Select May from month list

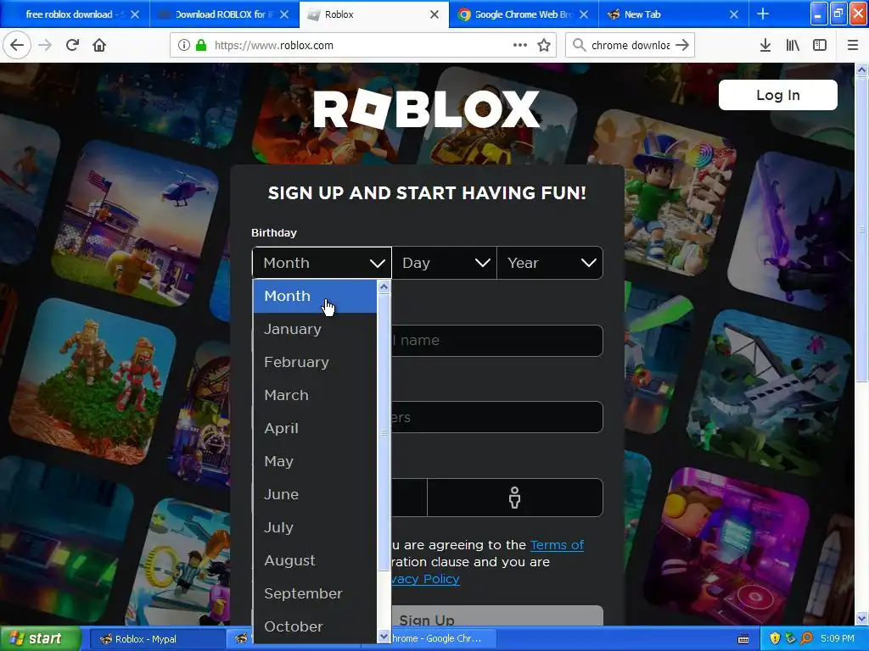(x=315, y=461)
